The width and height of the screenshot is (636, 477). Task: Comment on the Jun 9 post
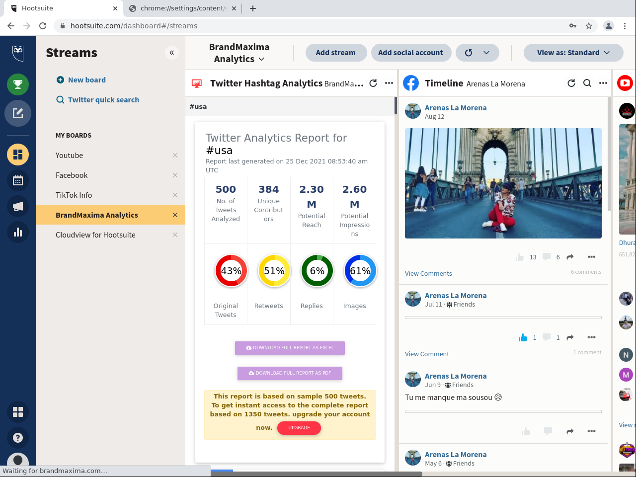pyautogui.click(x=548, y=431)
